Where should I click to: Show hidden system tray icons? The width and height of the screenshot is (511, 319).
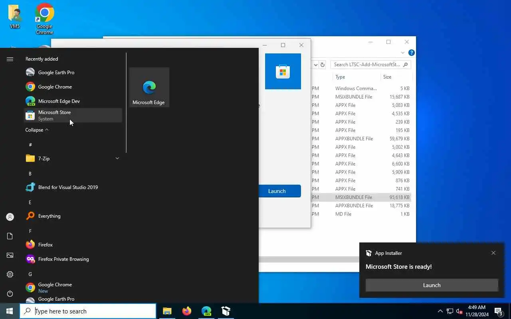pos(440,311)
